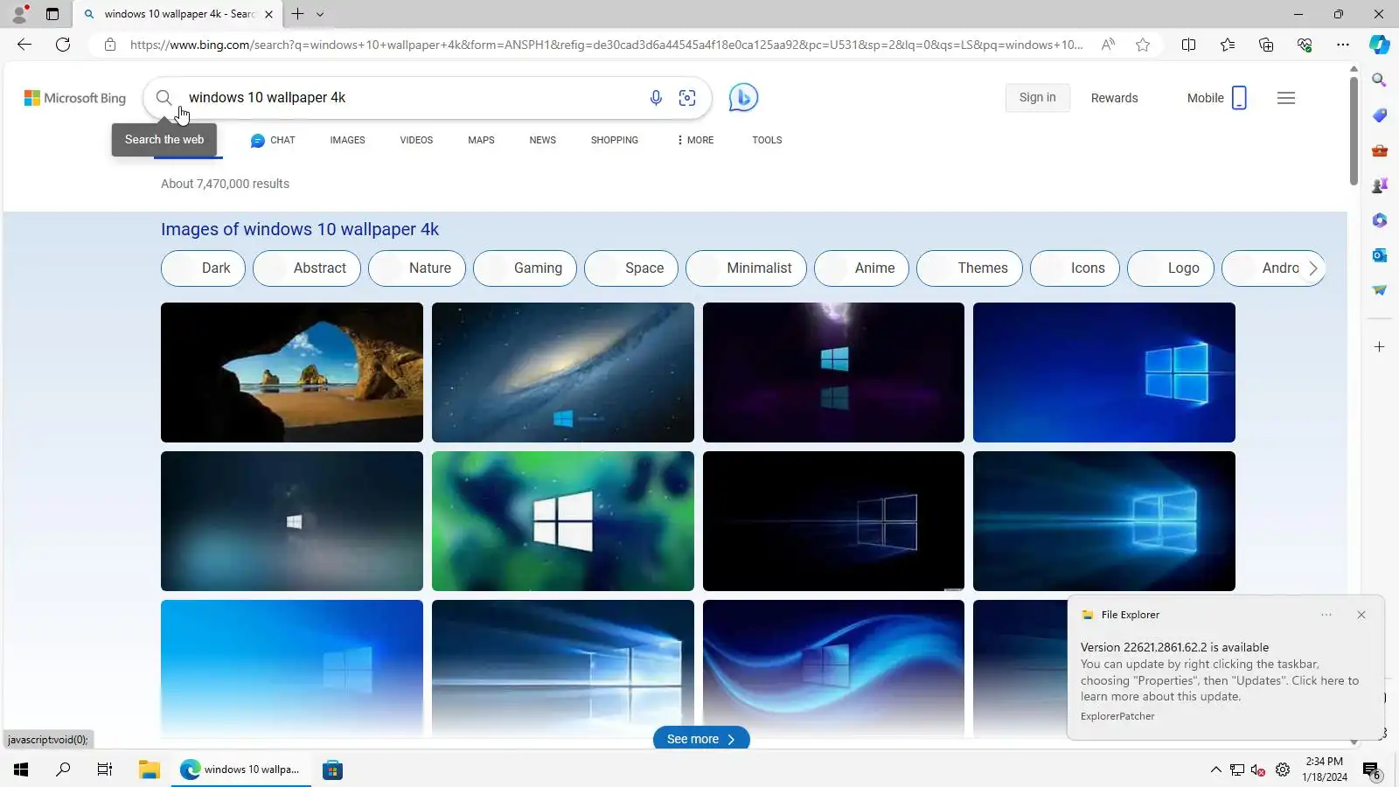Switch to the IMAGES tab

click(347, 140)
